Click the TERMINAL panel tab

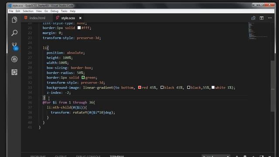117,156
